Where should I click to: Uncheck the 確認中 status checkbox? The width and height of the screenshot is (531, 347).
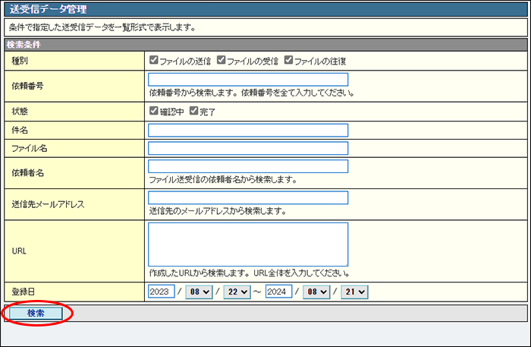[154, 112]
